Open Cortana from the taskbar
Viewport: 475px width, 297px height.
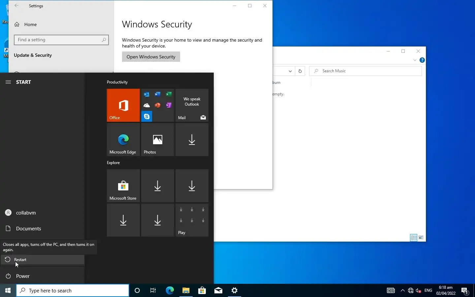tap(137, 290)
